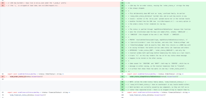Click added line number 95
The height and width of the screenshot is (98, 206).
point(123,82)
